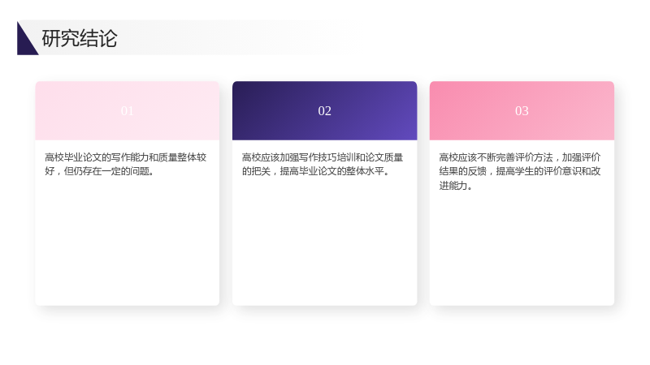Select the pink gradient header of card 03
The image size is (650, 365).
pos(522,110)
